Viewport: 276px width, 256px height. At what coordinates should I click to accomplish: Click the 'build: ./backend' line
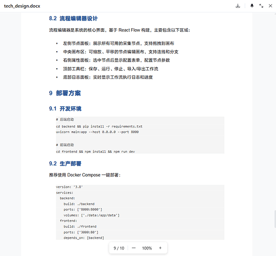[79, 204]
